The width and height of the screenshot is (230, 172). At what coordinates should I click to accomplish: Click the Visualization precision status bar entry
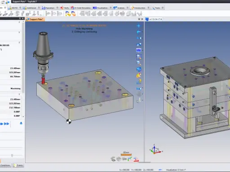[176, 170]
